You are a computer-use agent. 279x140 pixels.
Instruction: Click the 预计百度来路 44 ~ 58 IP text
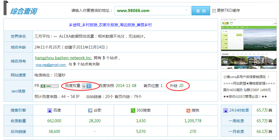[57, 97]
